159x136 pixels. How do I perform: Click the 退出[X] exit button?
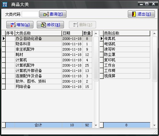pyautogui.click(x=141, y=14)
